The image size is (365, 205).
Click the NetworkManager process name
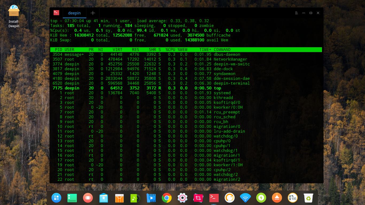click(230, 59)
